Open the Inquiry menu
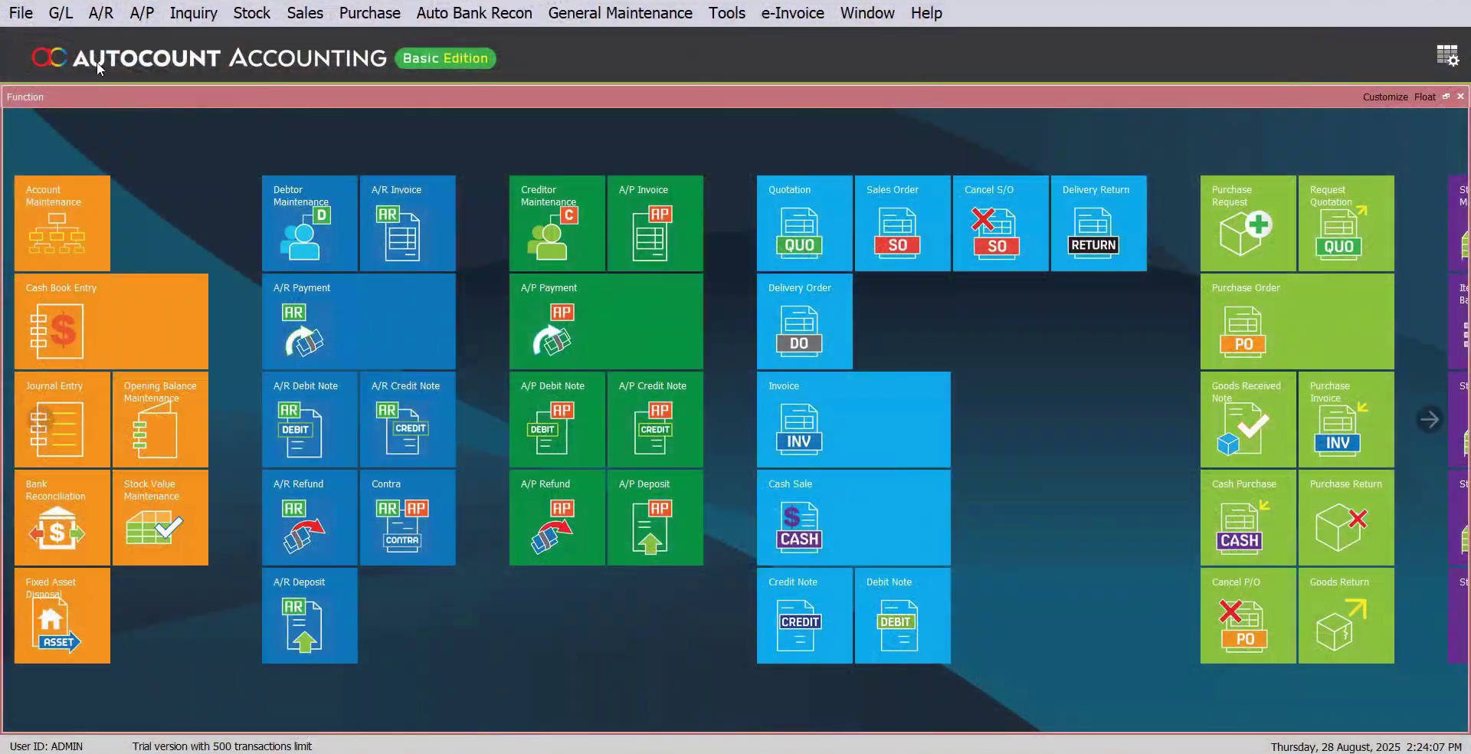 (194, 13)
